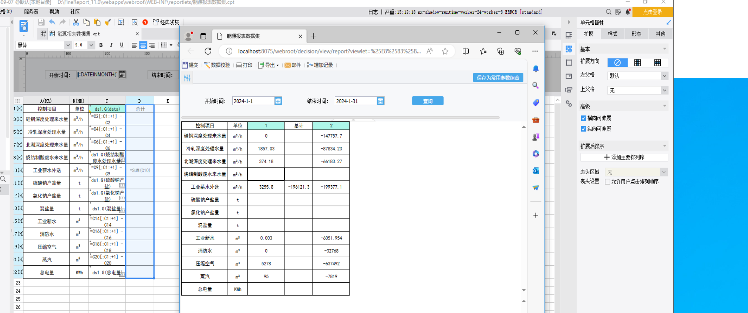Screen dimensions: 748x313
Task: Open a new browser tab with plus
Action: (x=313, y=36)
